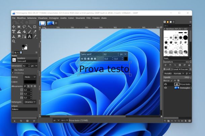This screenshot has width=205, height=136.
Task: Hide the 'Prova testo' layer eye icon
Action: tap(166, 84)
